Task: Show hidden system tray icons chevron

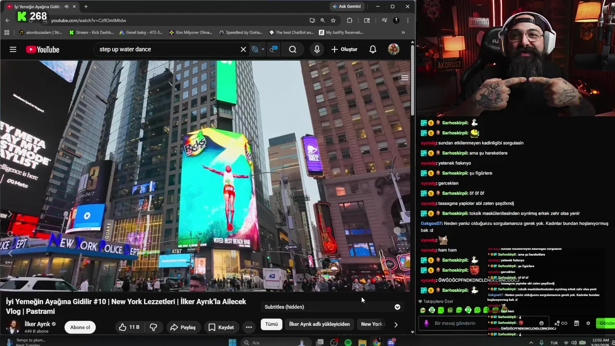Action: 531,343
